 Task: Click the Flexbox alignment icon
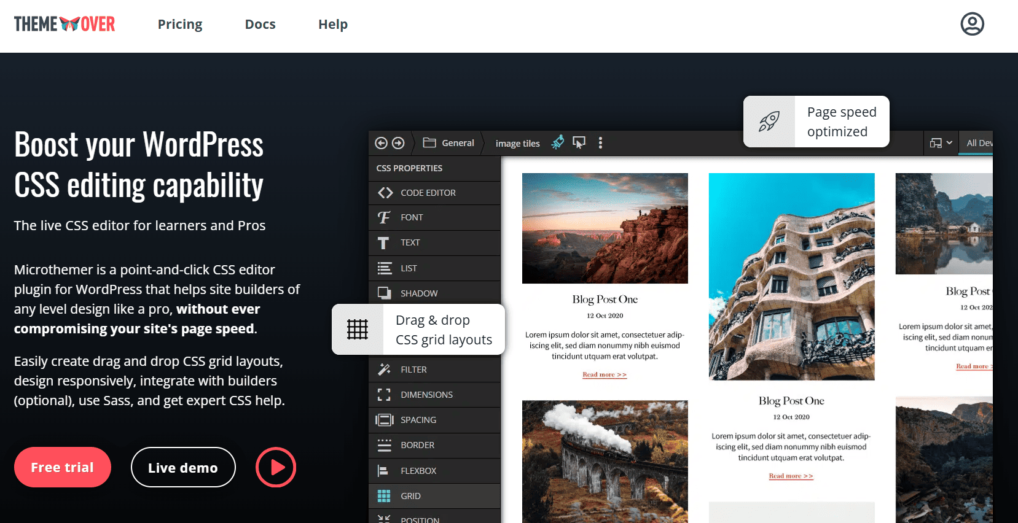pyautogui.click(x=383, y=471)
